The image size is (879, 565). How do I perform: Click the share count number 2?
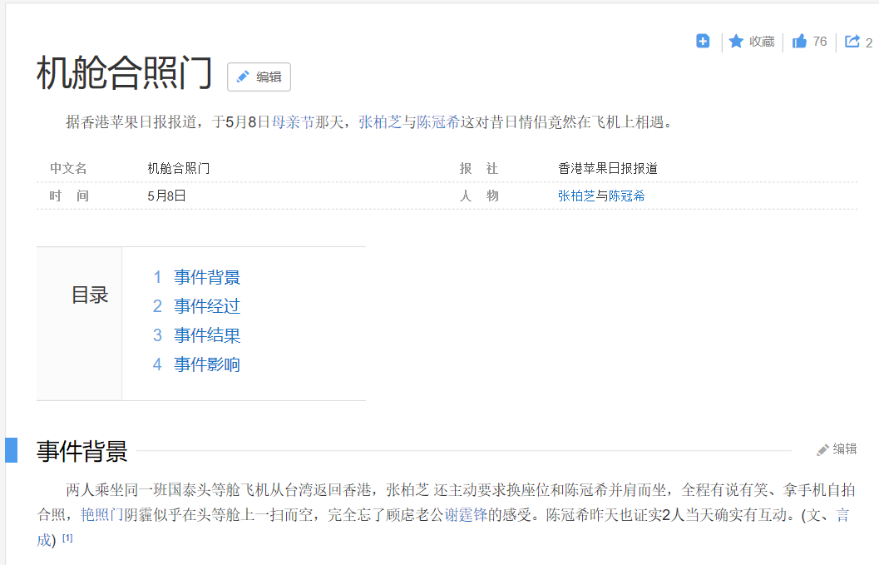click(x=870, y=41)
